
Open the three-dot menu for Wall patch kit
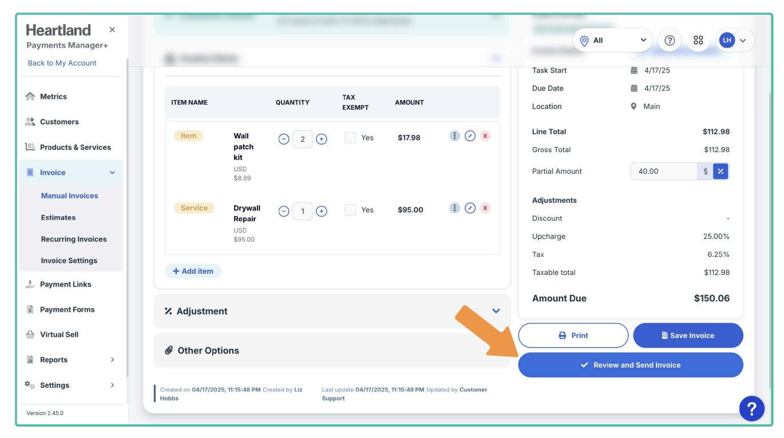(454, 136)
